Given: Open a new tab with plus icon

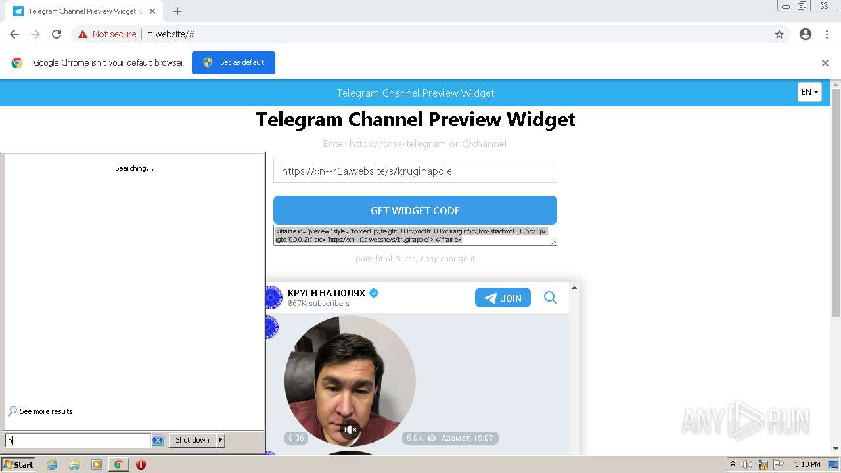Looking at the screenshot, I should point(177,11).
